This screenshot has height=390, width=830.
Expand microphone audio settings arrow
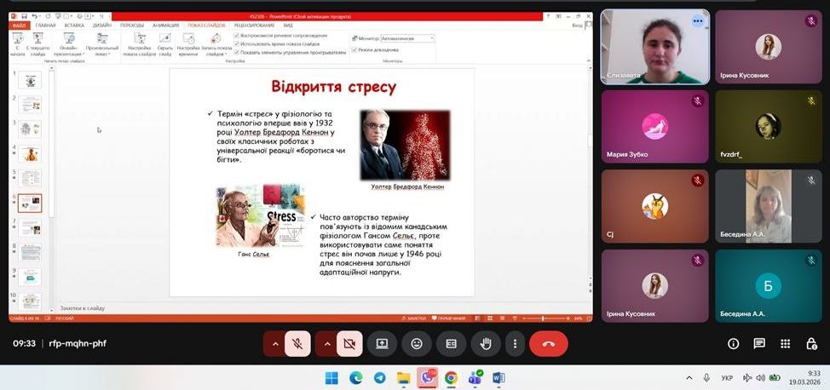[274, 343]
